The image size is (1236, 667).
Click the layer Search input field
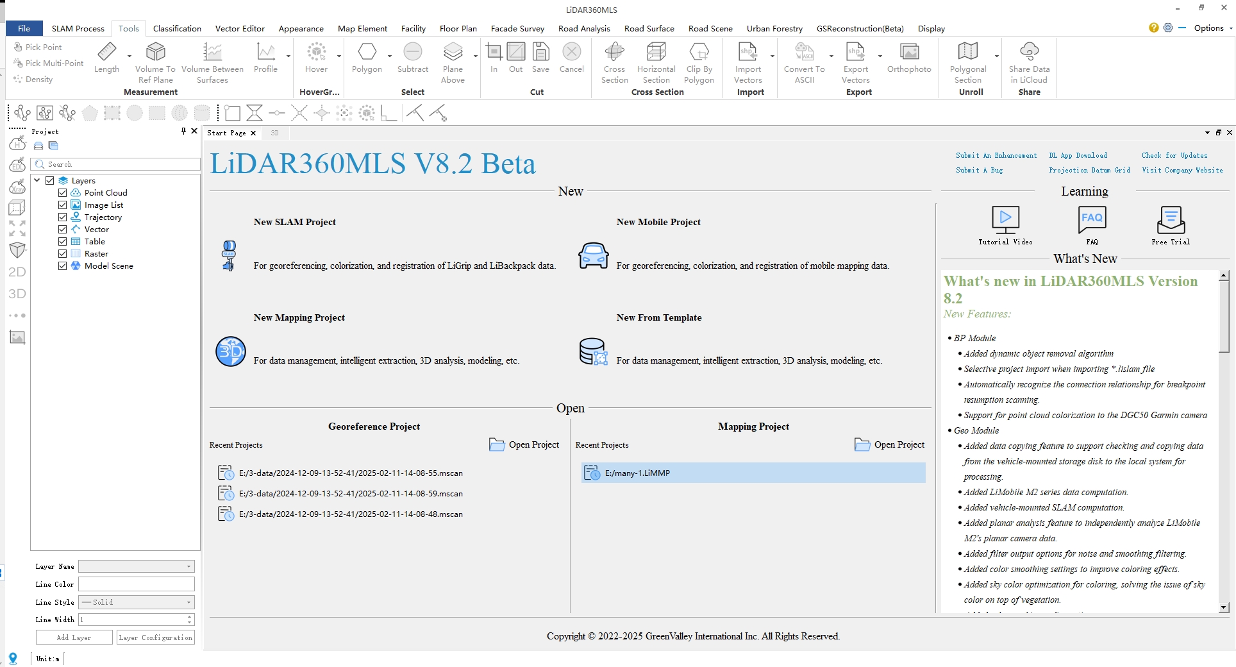(x=115, y=164)
